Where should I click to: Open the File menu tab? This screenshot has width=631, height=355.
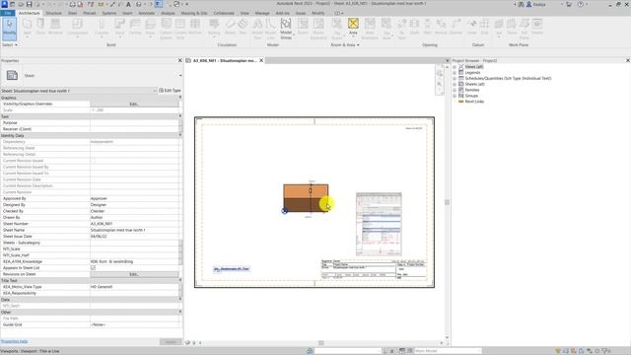click(8, 13)
